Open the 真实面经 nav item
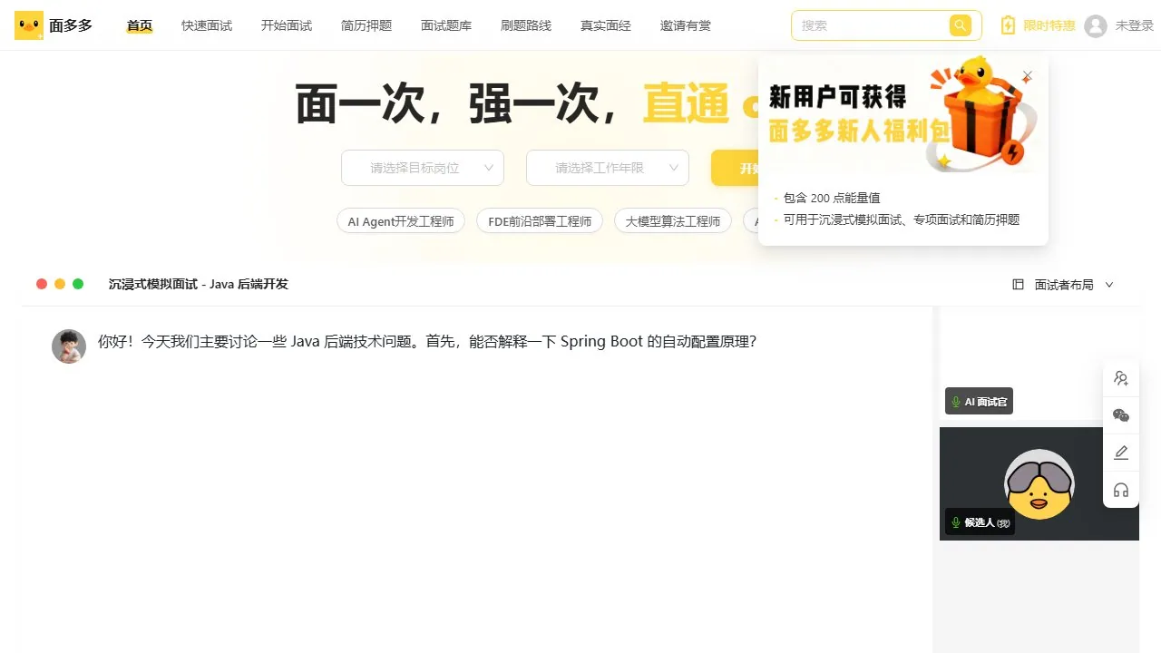The width and height of the screenshot is (1161, 653). (606, 25)
